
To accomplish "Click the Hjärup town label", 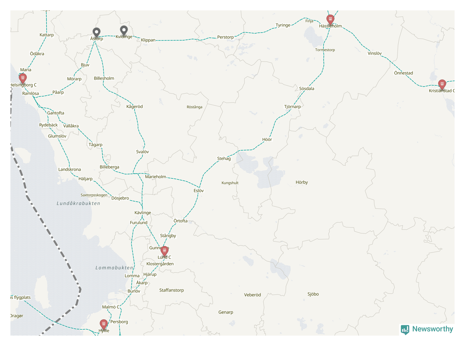I will pyautogui.click(x=150, y=274).
